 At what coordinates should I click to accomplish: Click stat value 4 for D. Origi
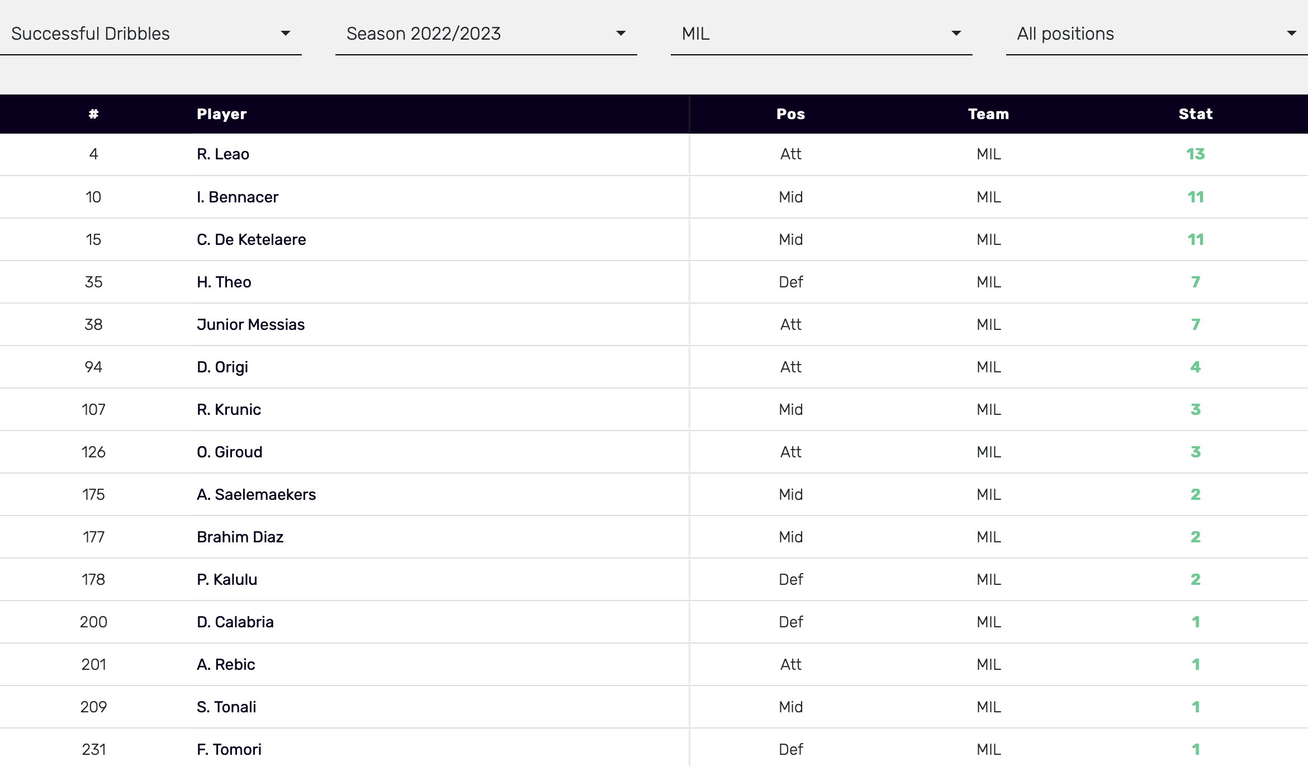1196,367
